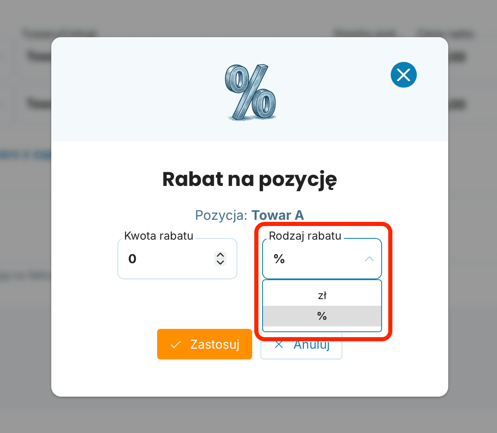Select the zł option in dropdown list
The height and width of the screenshot is (433, 497).
[x=322, y=295]
